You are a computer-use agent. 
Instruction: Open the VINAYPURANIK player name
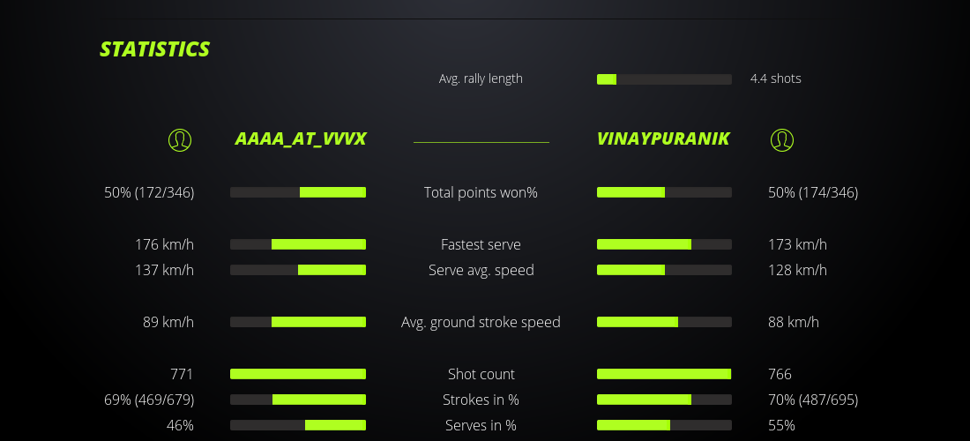(x=663, y=139)
